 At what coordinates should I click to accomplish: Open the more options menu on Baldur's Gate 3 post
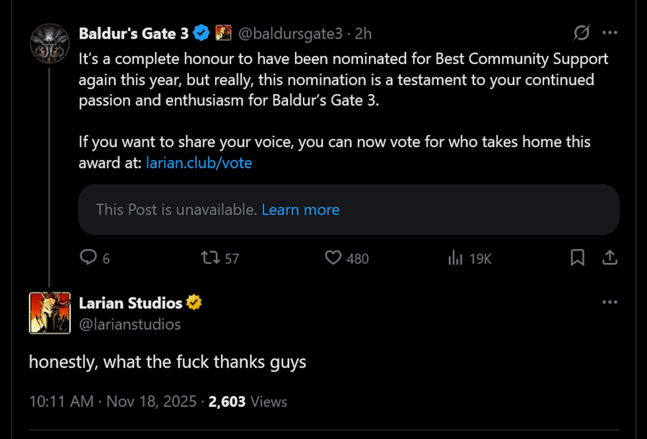click(x=610, y=32)
